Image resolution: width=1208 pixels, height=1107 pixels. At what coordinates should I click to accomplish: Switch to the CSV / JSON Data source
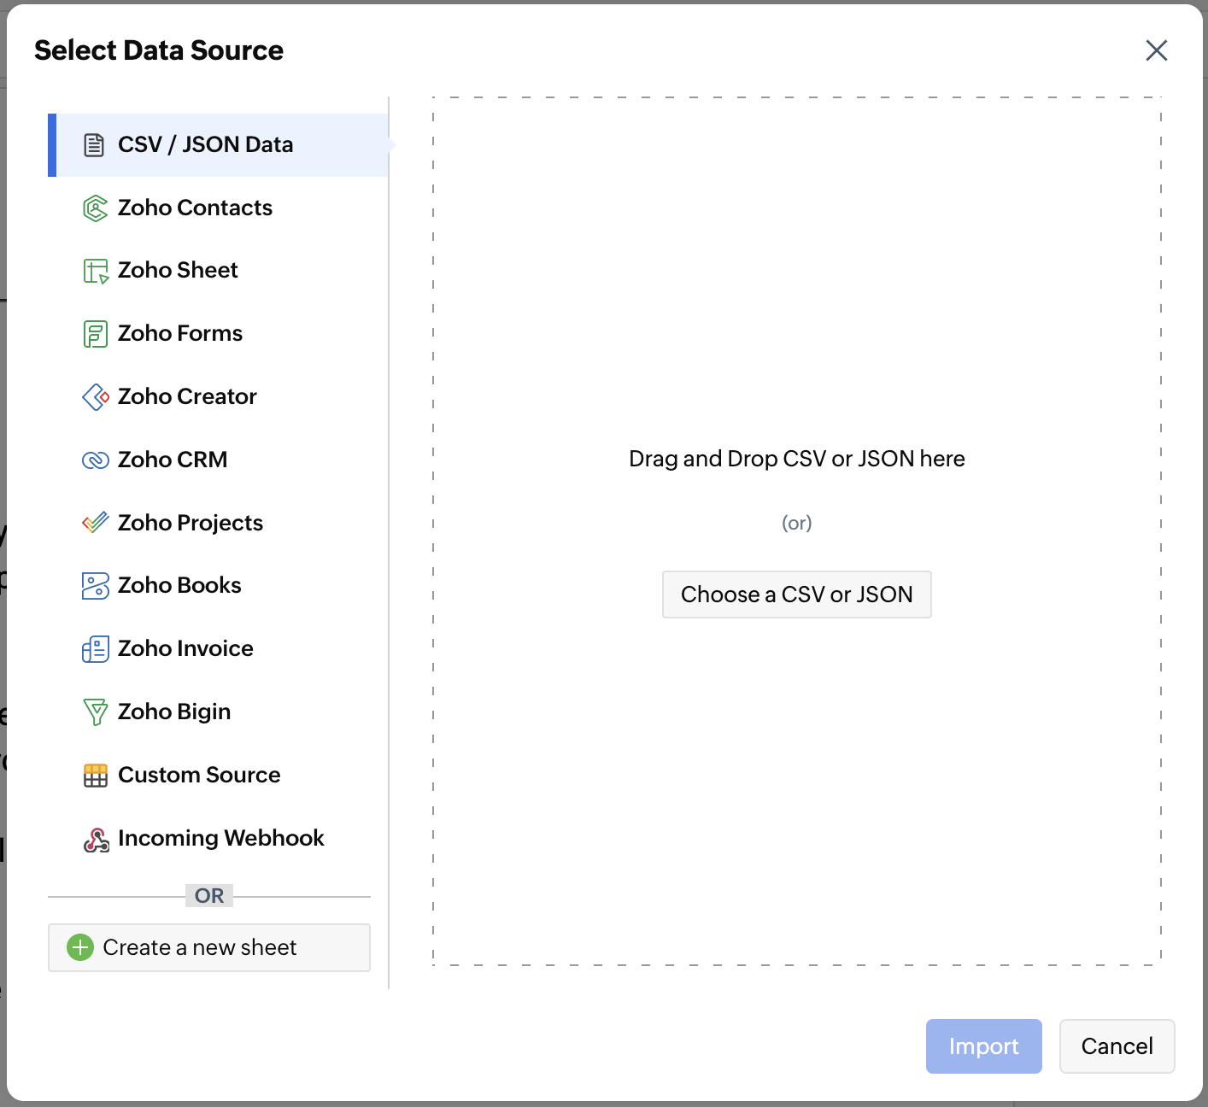click(205, 145)
